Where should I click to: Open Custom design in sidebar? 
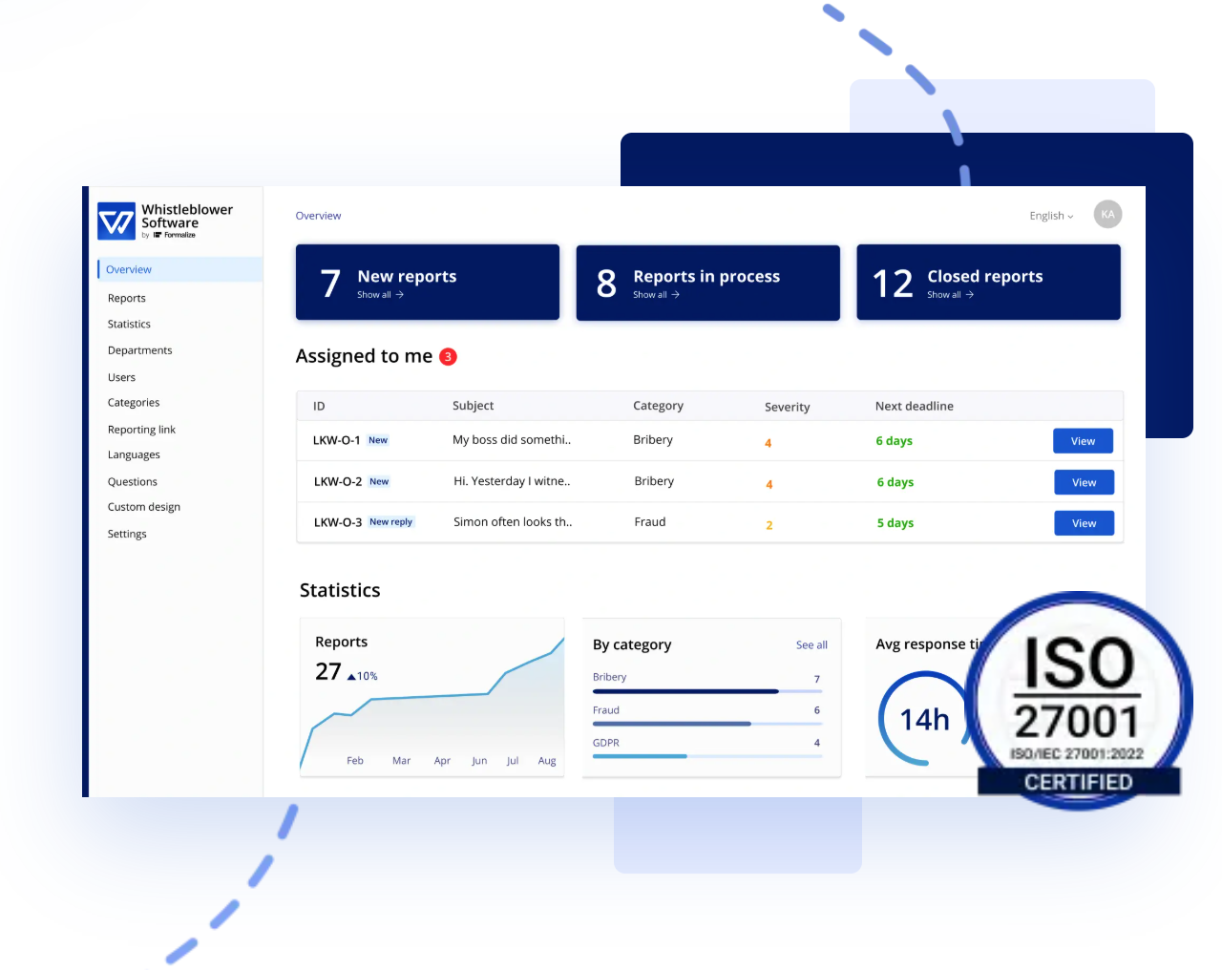(x=144, y=507)
